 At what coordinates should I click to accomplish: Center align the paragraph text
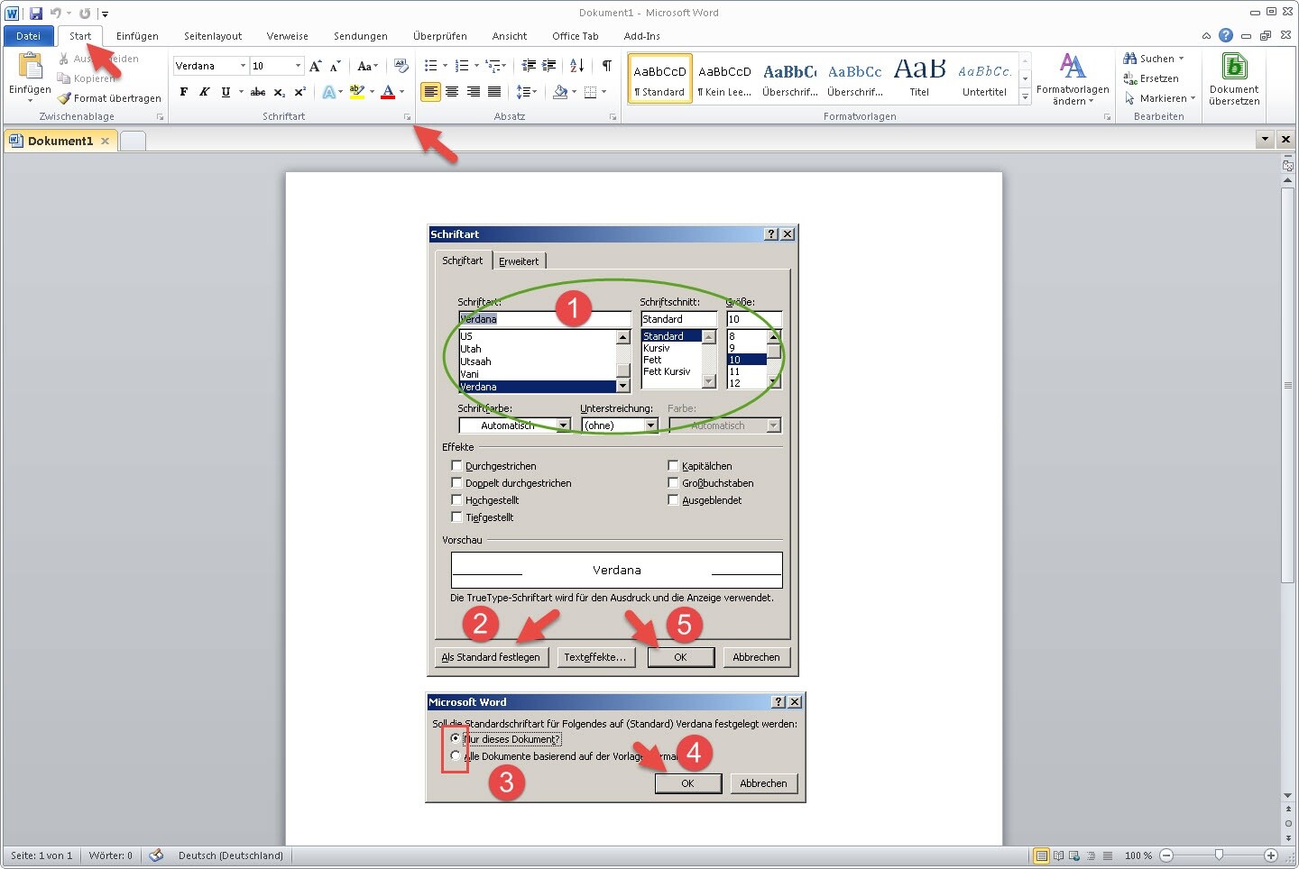(x=452, y=92)
